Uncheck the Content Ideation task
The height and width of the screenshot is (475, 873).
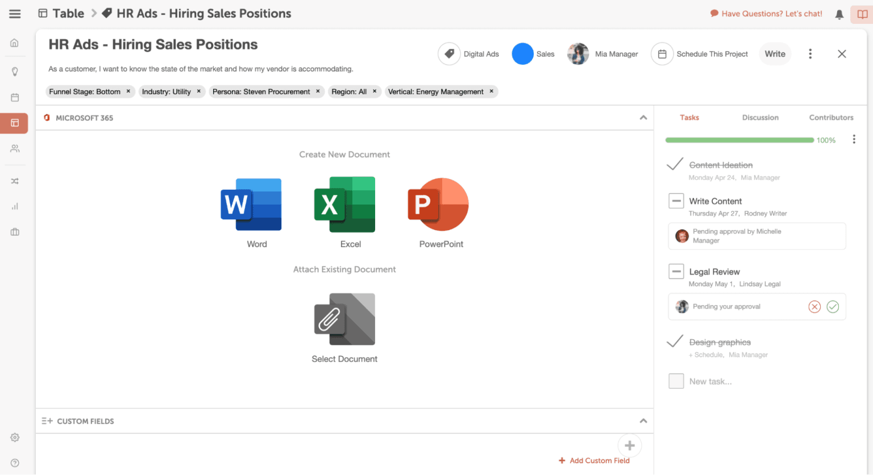(x=675, y=165)
